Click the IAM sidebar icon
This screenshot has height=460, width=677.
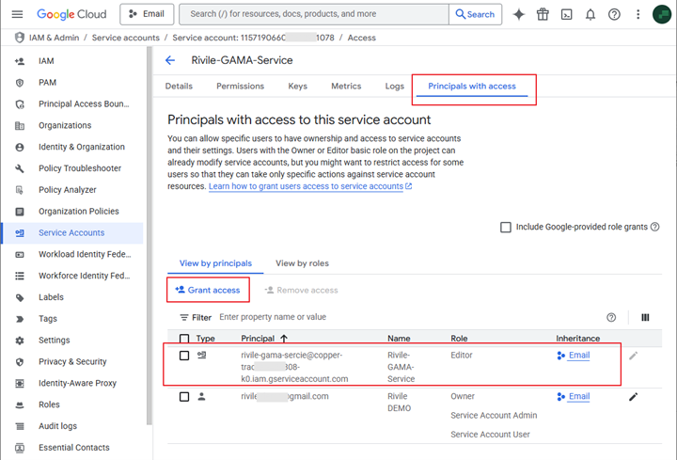[20, 61]
